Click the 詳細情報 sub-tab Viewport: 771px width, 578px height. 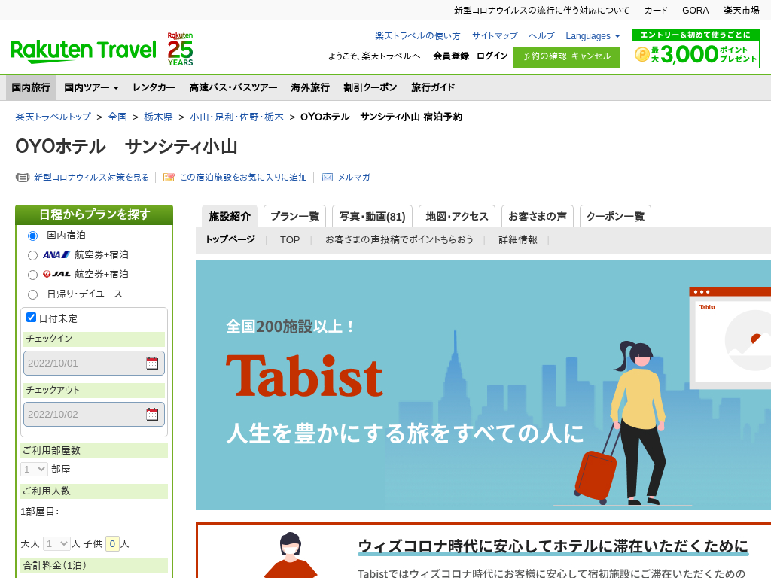point(518,239)
